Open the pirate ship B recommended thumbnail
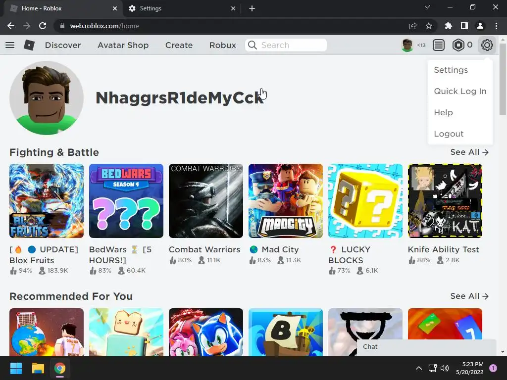 tap(286, 332)
